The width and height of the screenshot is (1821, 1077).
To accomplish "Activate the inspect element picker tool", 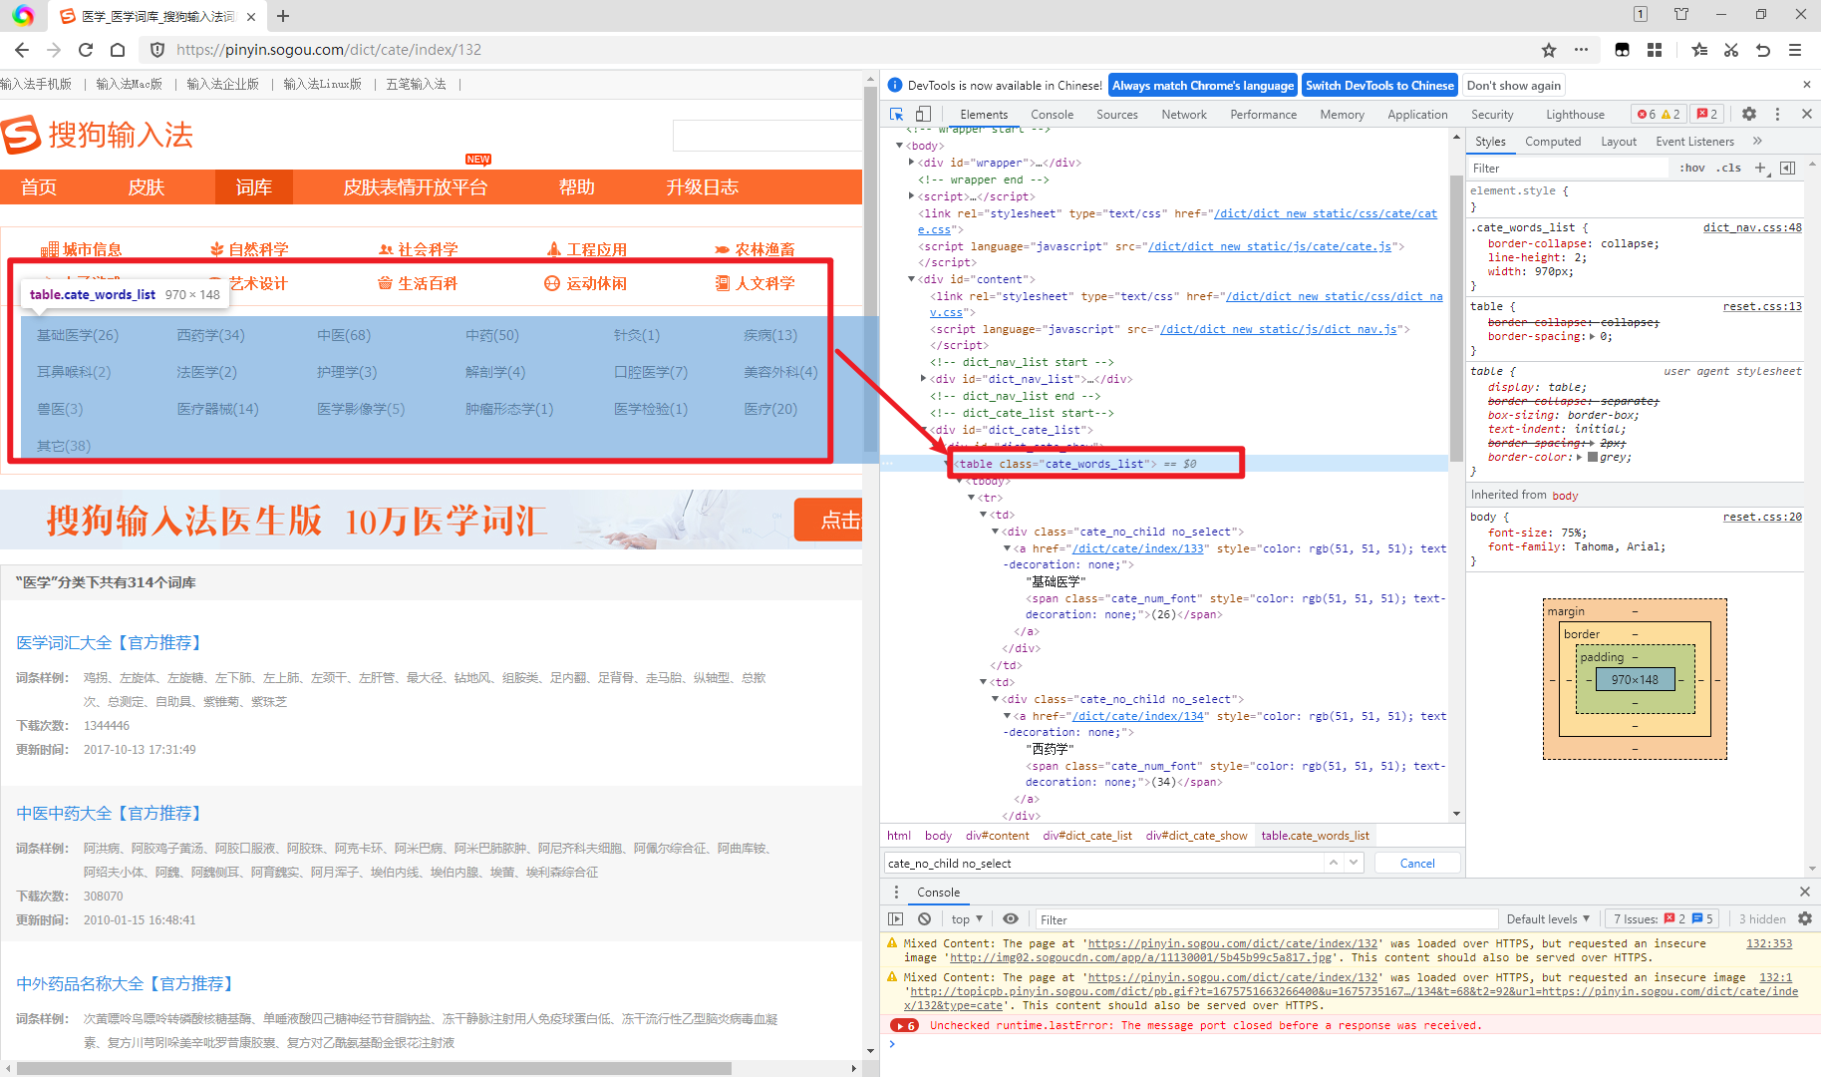I will [x=896, y=114].
